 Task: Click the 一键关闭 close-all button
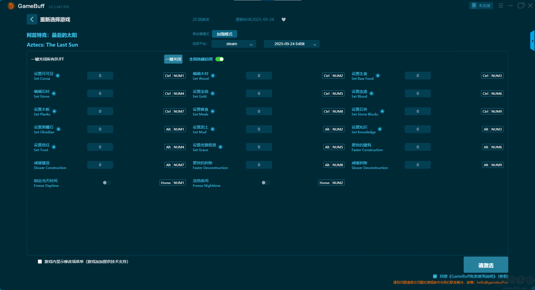[x=173, y=59]
